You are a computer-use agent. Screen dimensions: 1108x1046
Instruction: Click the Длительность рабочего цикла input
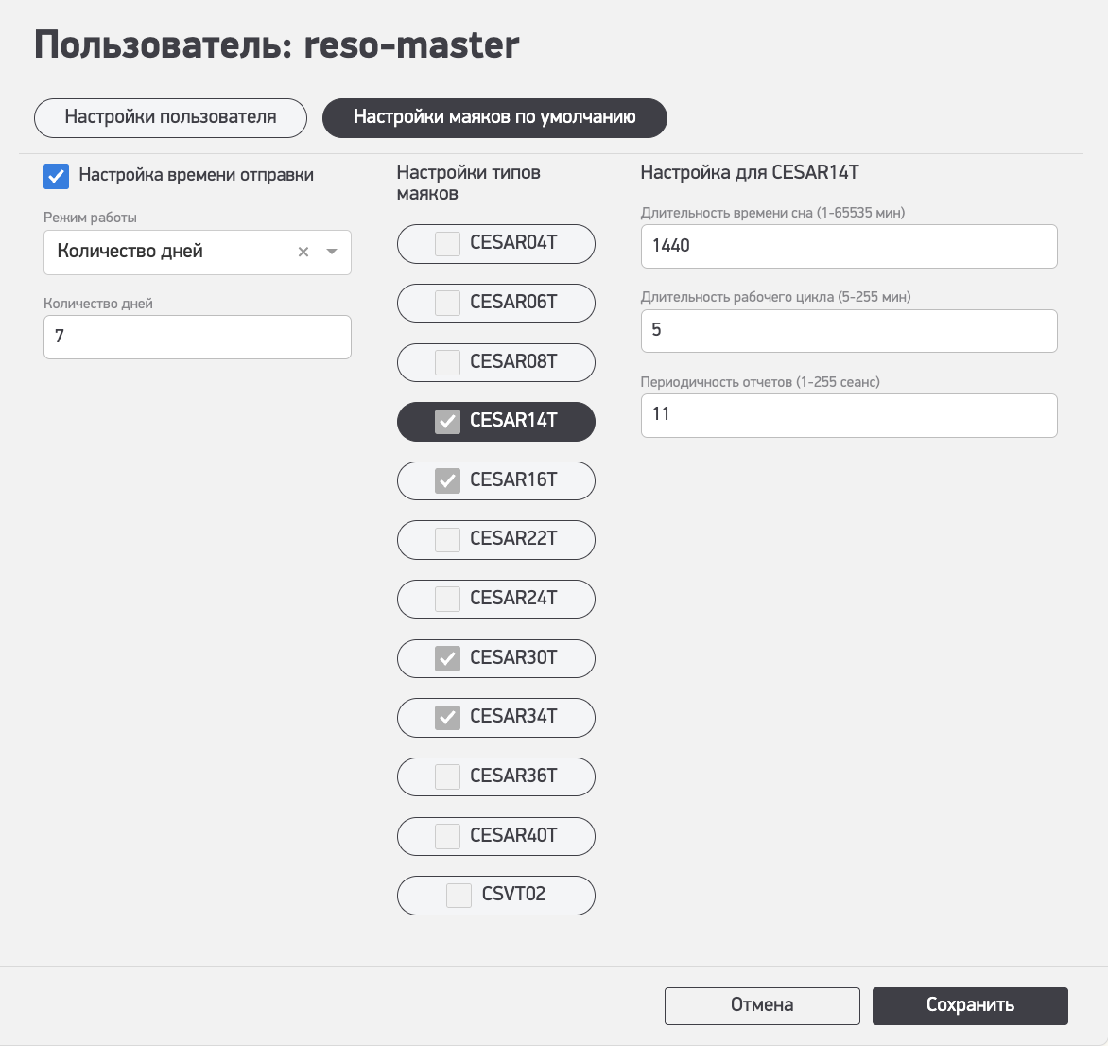[x=848, y=331]
